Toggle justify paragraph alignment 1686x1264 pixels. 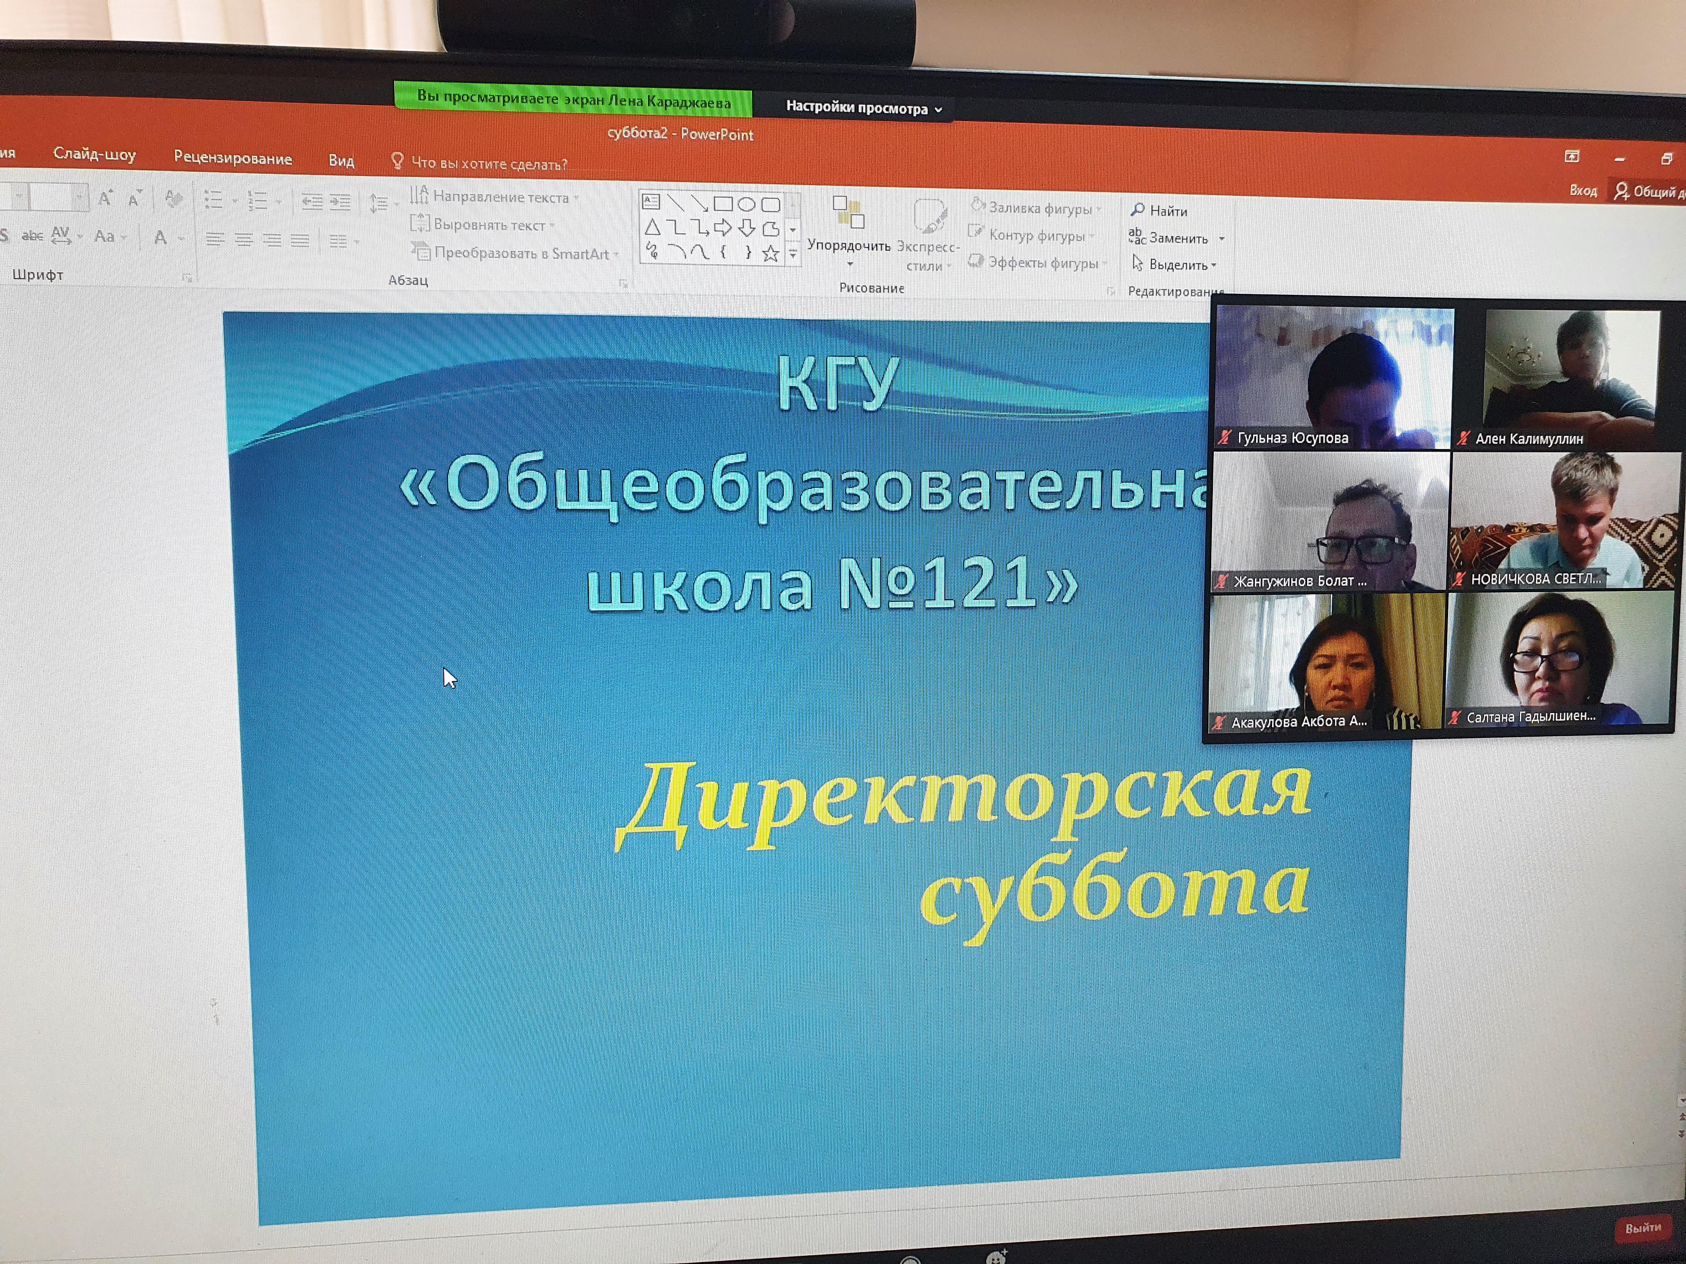[300, 241]
